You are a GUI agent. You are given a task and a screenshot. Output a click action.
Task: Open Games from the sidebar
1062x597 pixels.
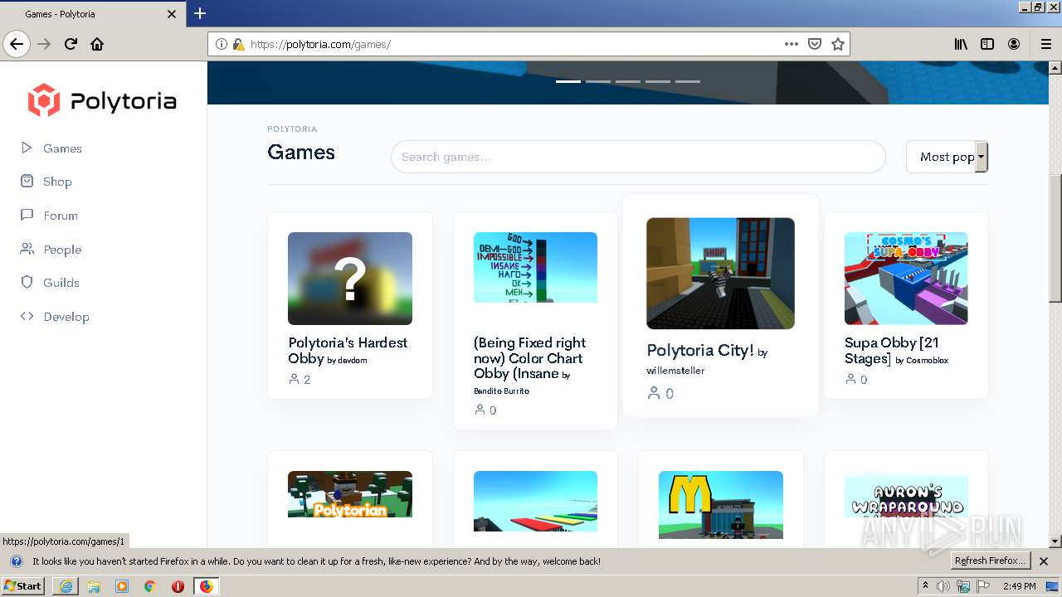(62, 148)
